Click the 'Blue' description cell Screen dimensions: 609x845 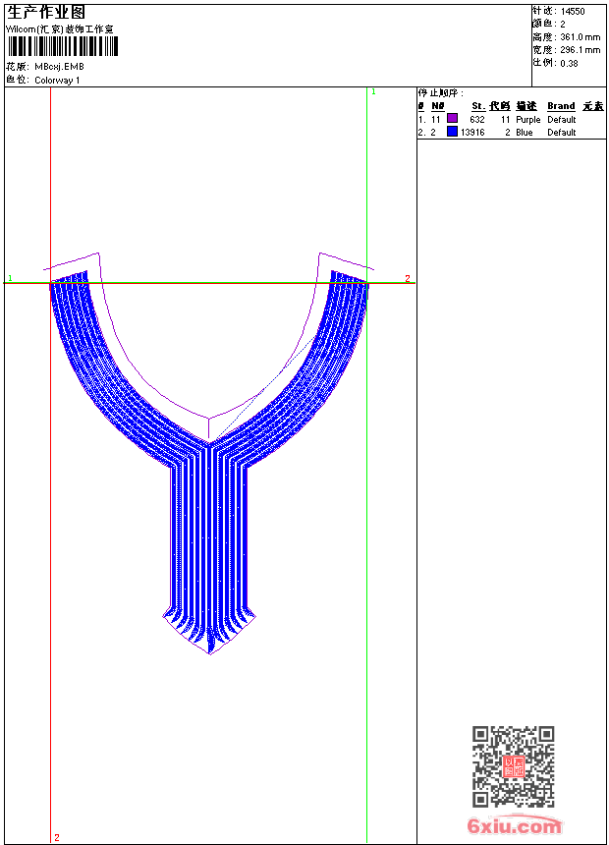click(x=525, y=133)
